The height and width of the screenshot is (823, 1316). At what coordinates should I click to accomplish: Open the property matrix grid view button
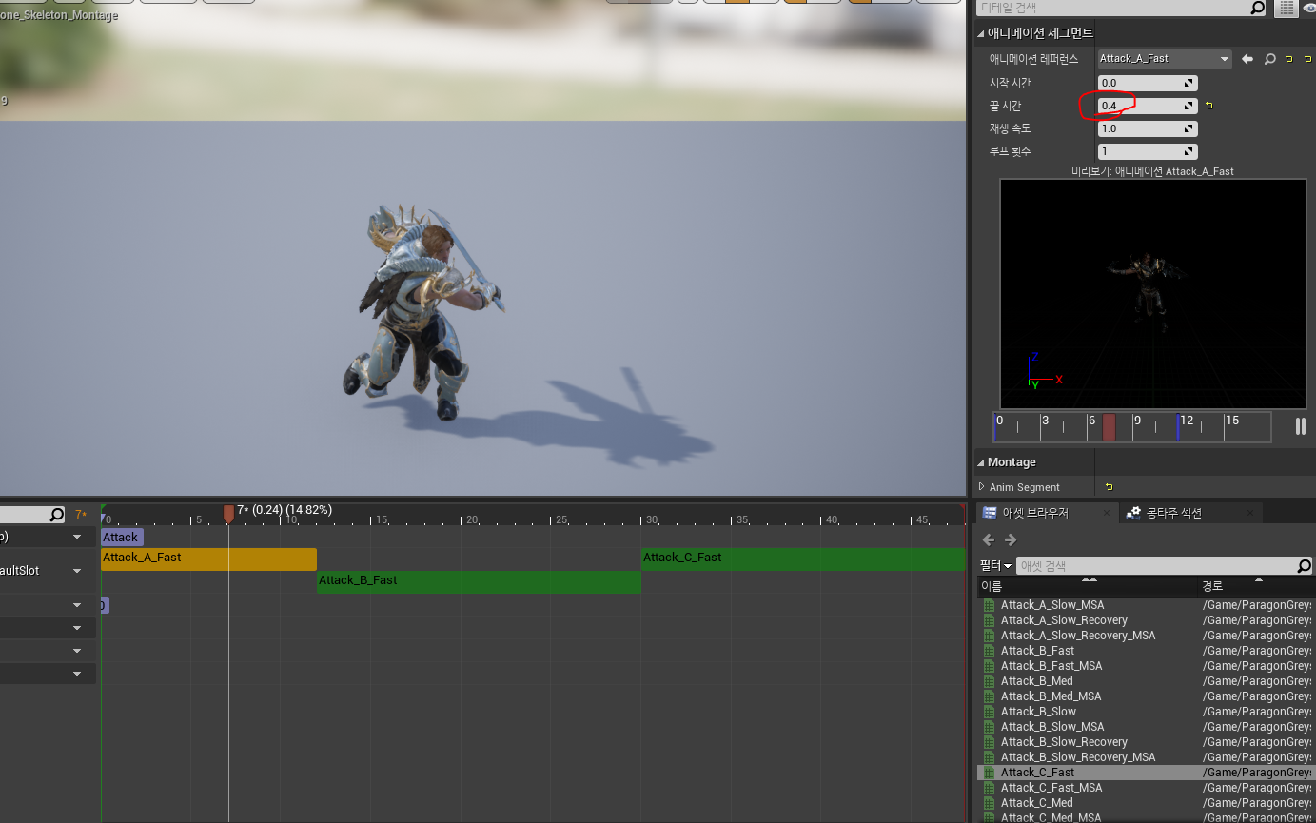1287,8
